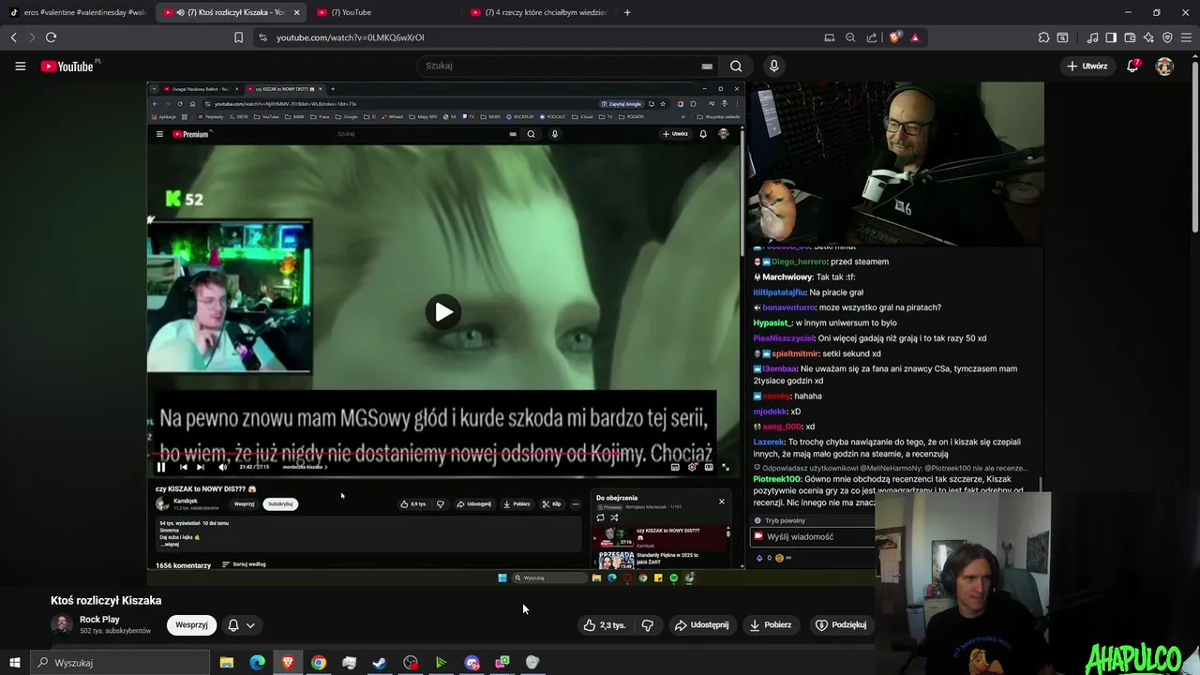The image size is (1200, 675).
Task: Launch Steam from Windows taskbar
Action: click(x=380, y=663)
